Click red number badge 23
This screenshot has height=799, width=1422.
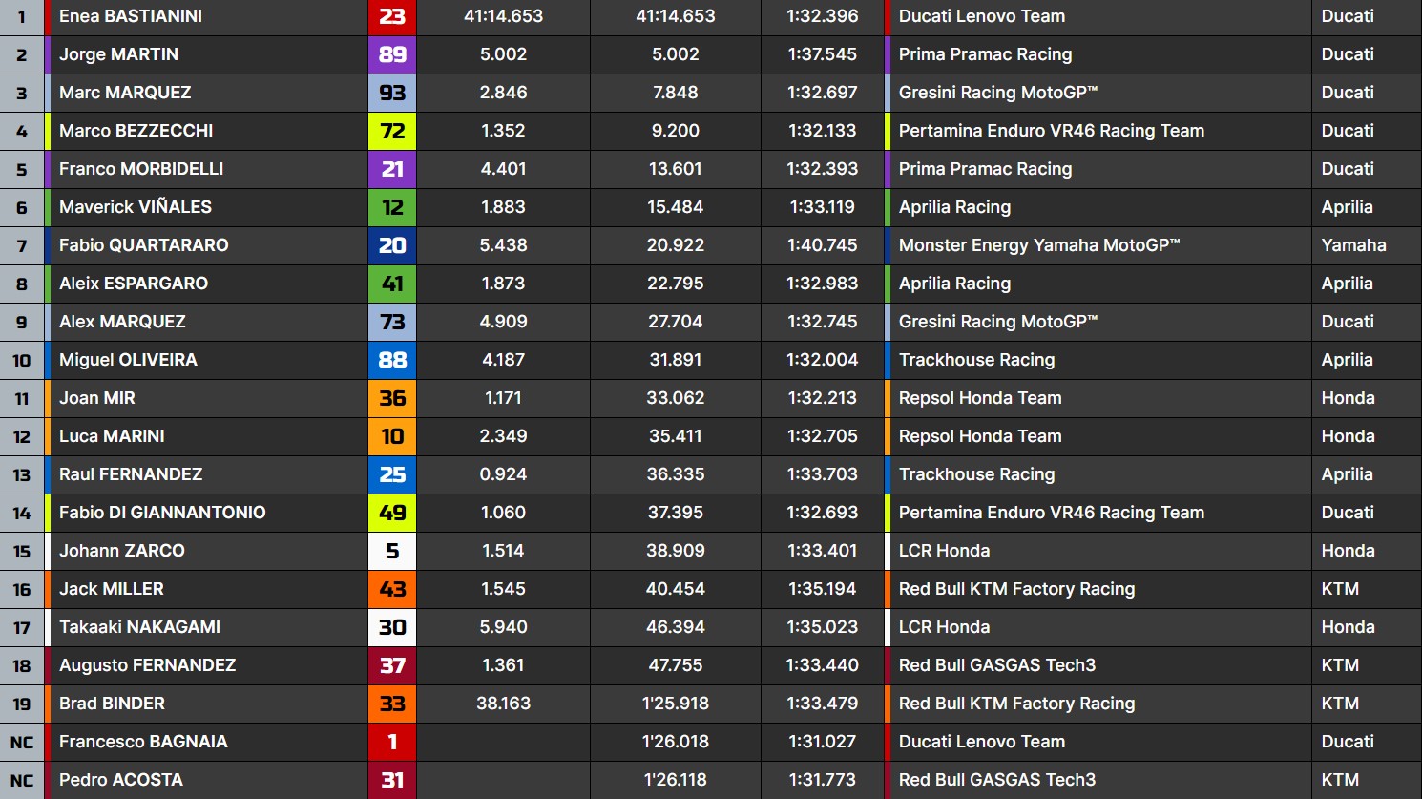[392, 16]
